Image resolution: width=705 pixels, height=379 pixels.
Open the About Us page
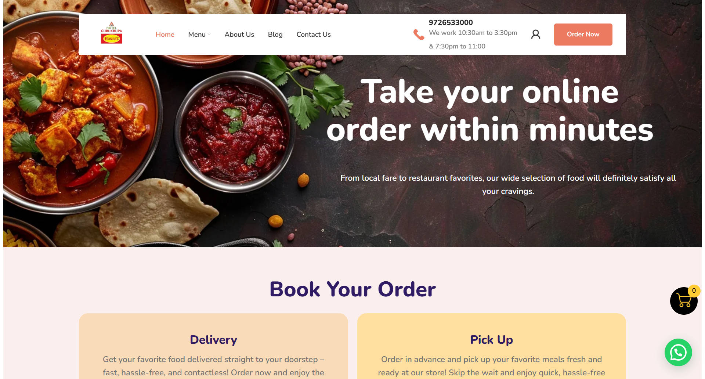[x=239, y=35]
